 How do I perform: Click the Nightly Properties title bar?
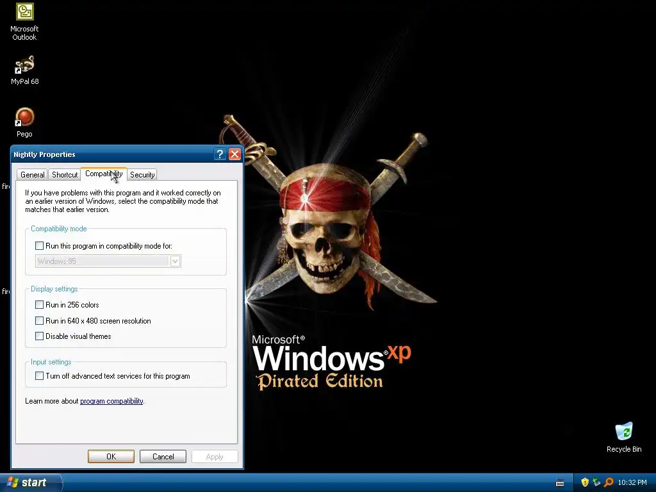(x=113, y=154)
